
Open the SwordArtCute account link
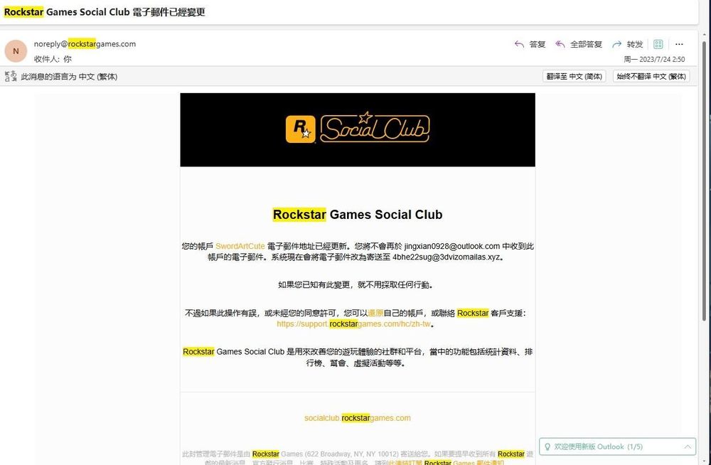click(240, 246)
